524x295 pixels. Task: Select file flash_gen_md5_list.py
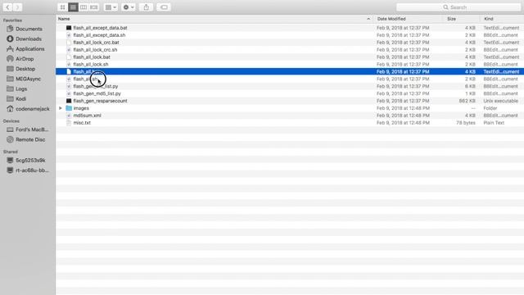[97, 93]
